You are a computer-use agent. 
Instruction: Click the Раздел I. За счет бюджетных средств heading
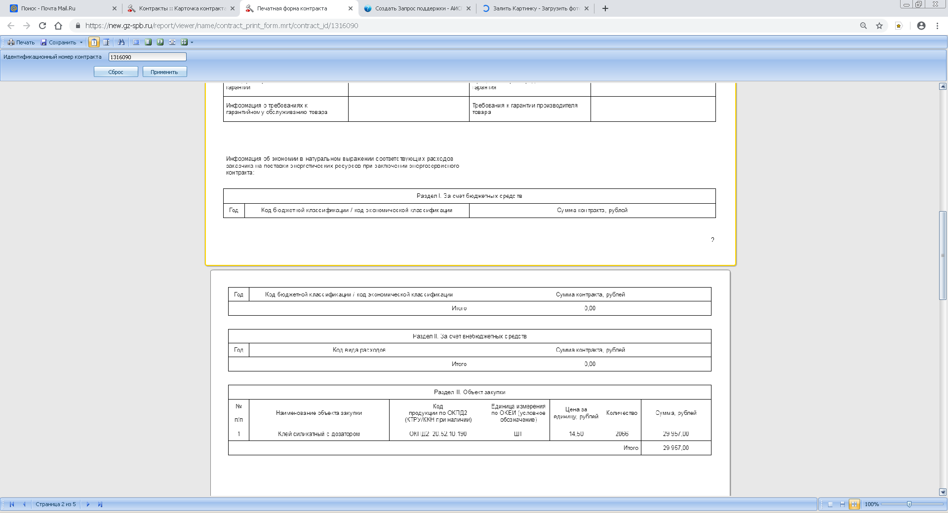[469, 196]
